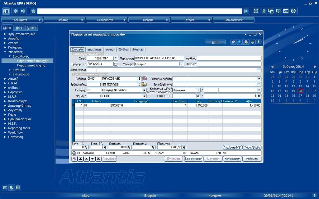Move row up with up arrow icon
The image size is (319, 199).
tap(87, 159)
